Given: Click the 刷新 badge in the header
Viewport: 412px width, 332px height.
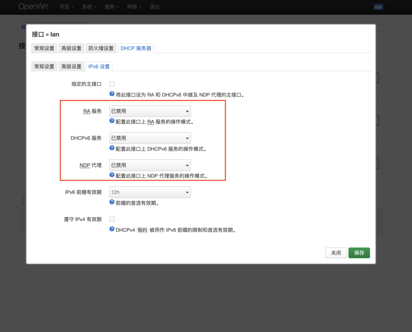Looking at the screenshot, I should (x=378, y=7).
